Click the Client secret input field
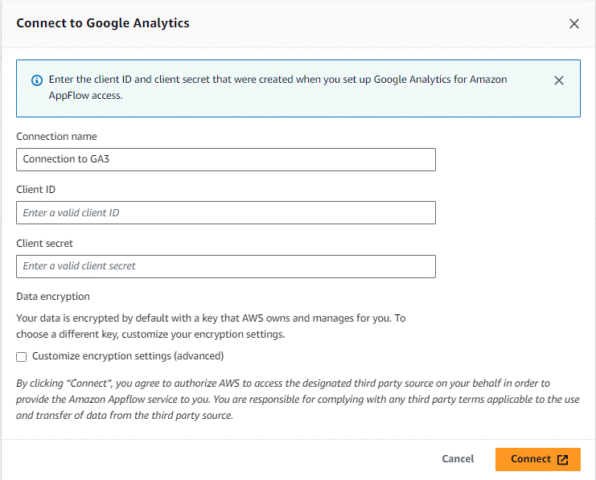This screenshot has width=596, height=480. pyautogui.click(x=226, y=266)
